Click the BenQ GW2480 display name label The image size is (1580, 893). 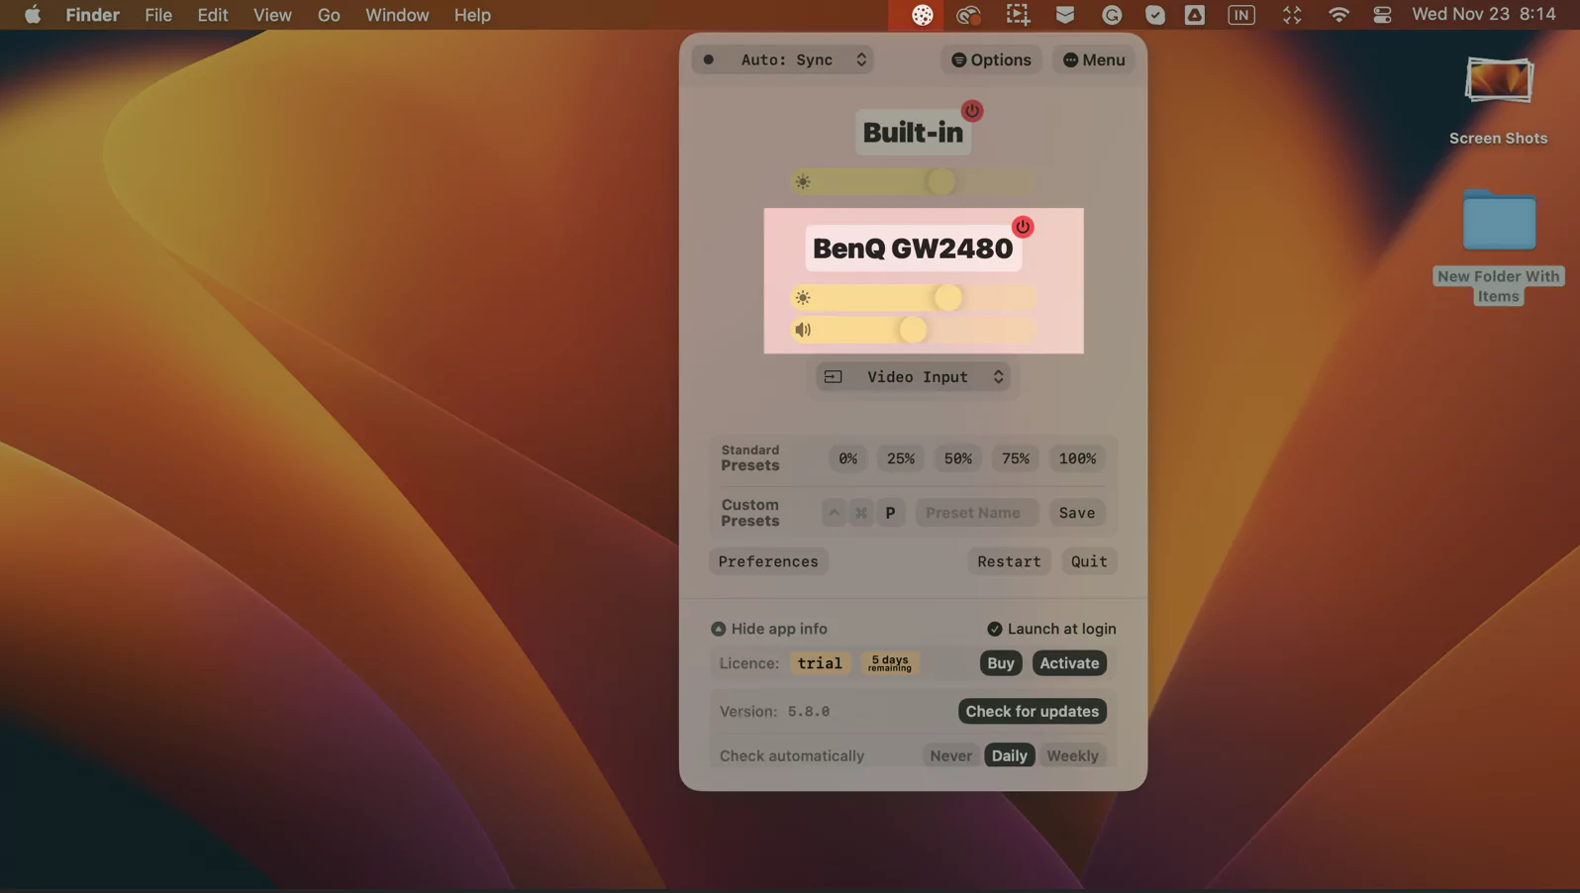[913, 248]
